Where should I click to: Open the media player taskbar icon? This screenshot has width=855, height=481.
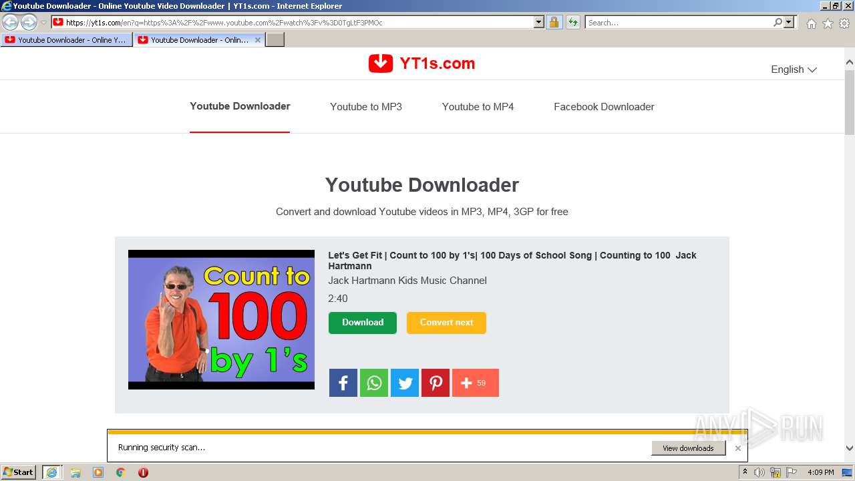click(x=98, y=472)
